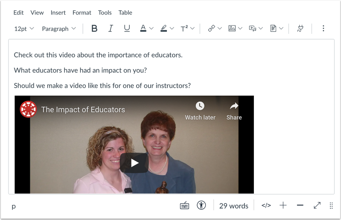Click the background highlight color icon
This screenshot has height=220, width=341.
[163, 29]
